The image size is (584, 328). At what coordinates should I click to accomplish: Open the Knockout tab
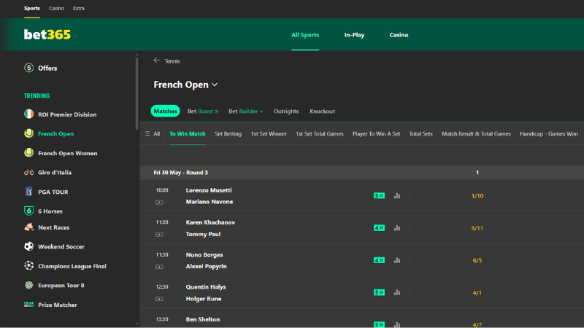322,112
